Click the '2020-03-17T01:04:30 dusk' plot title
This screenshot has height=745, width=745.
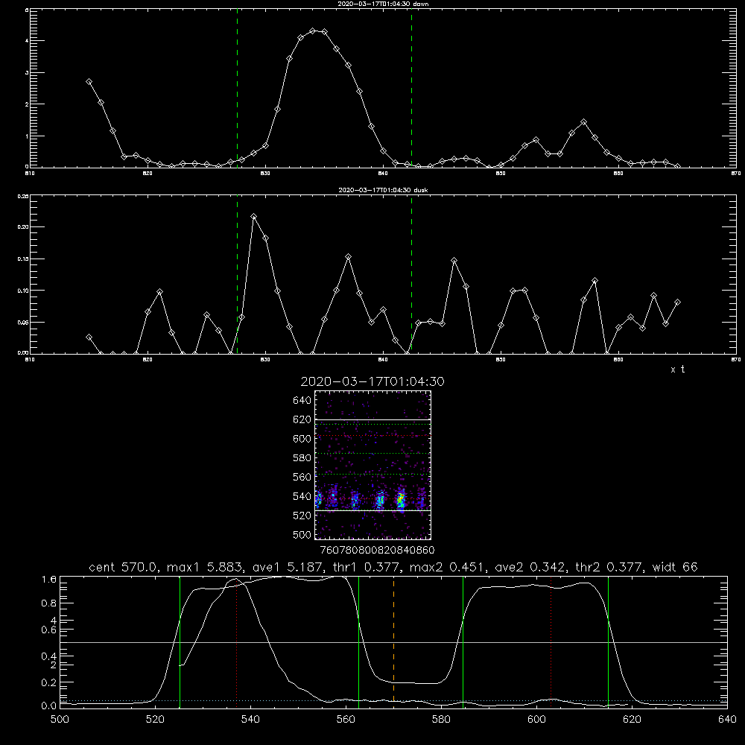[383, 190]
